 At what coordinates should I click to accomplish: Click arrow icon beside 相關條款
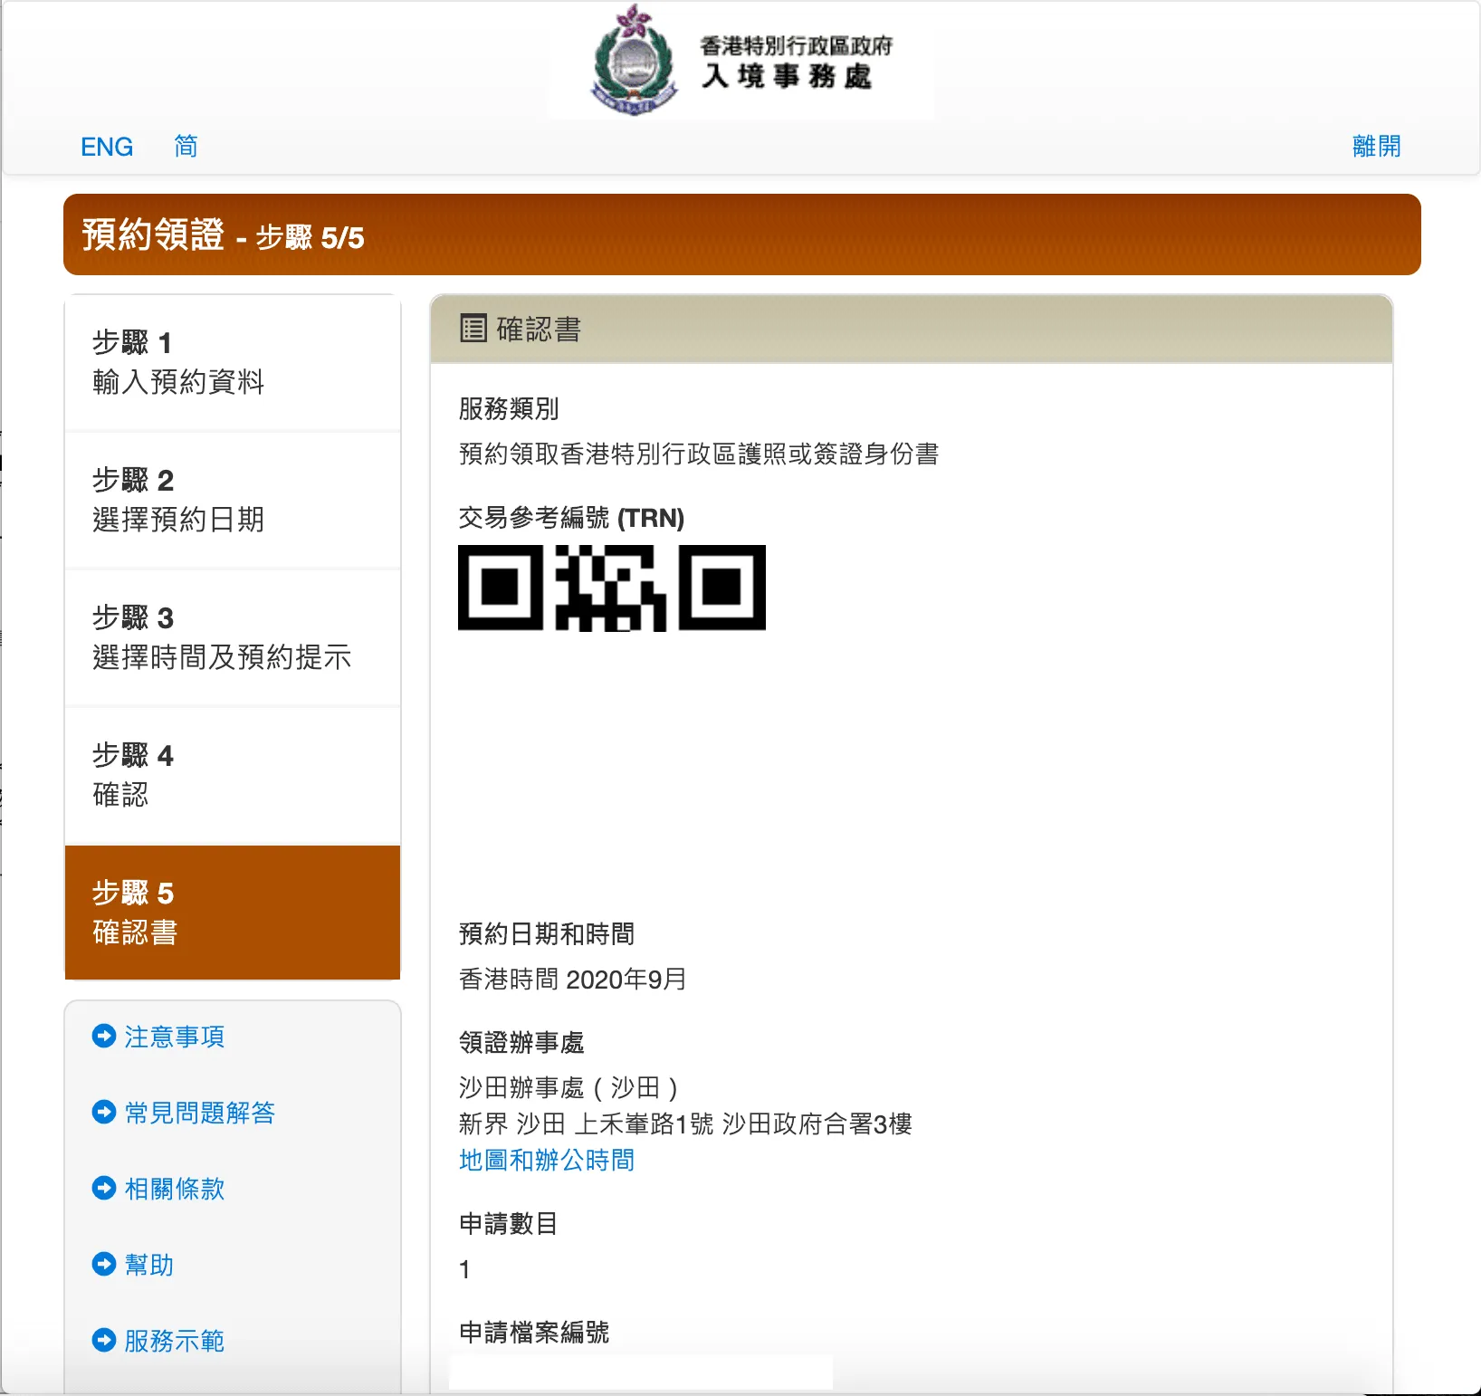coord(104,1188)
